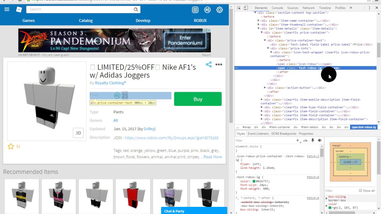Activate the DevTools inspect element picker
381x214 pixels.
[238, 8]
